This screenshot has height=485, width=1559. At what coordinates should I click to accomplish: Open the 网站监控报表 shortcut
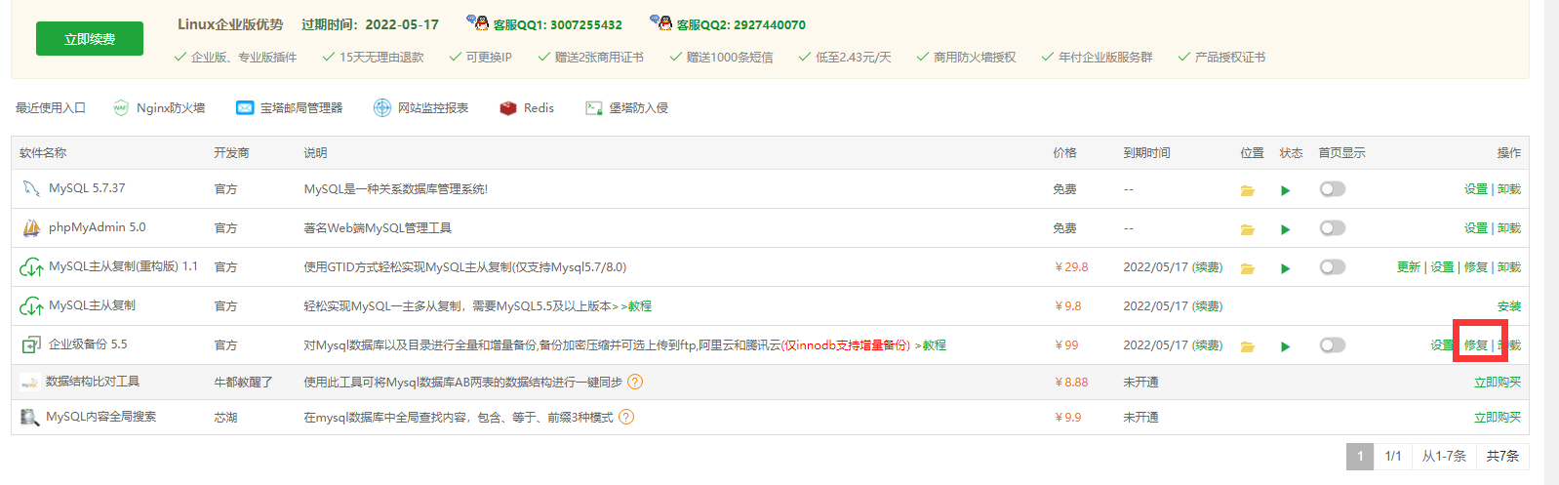421,108
